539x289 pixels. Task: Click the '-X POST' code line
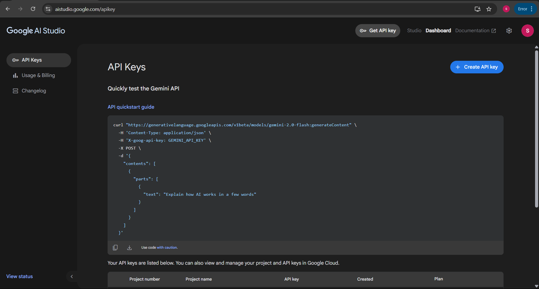click(x=129, y=148)
